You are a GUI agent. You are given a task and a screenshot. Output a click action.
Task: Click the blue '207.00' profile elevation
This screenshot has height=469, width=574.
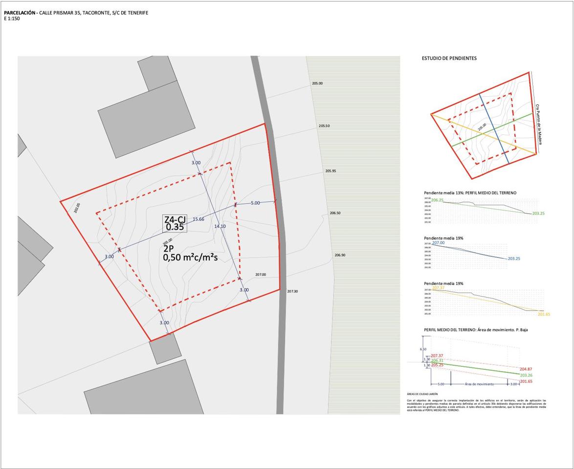439,242
